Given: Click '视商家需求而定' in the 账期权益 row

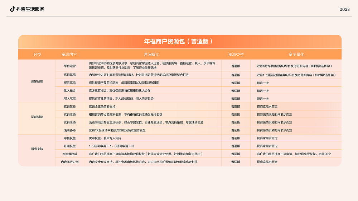Looking at the screenshot, I should [x=267, y=146].
